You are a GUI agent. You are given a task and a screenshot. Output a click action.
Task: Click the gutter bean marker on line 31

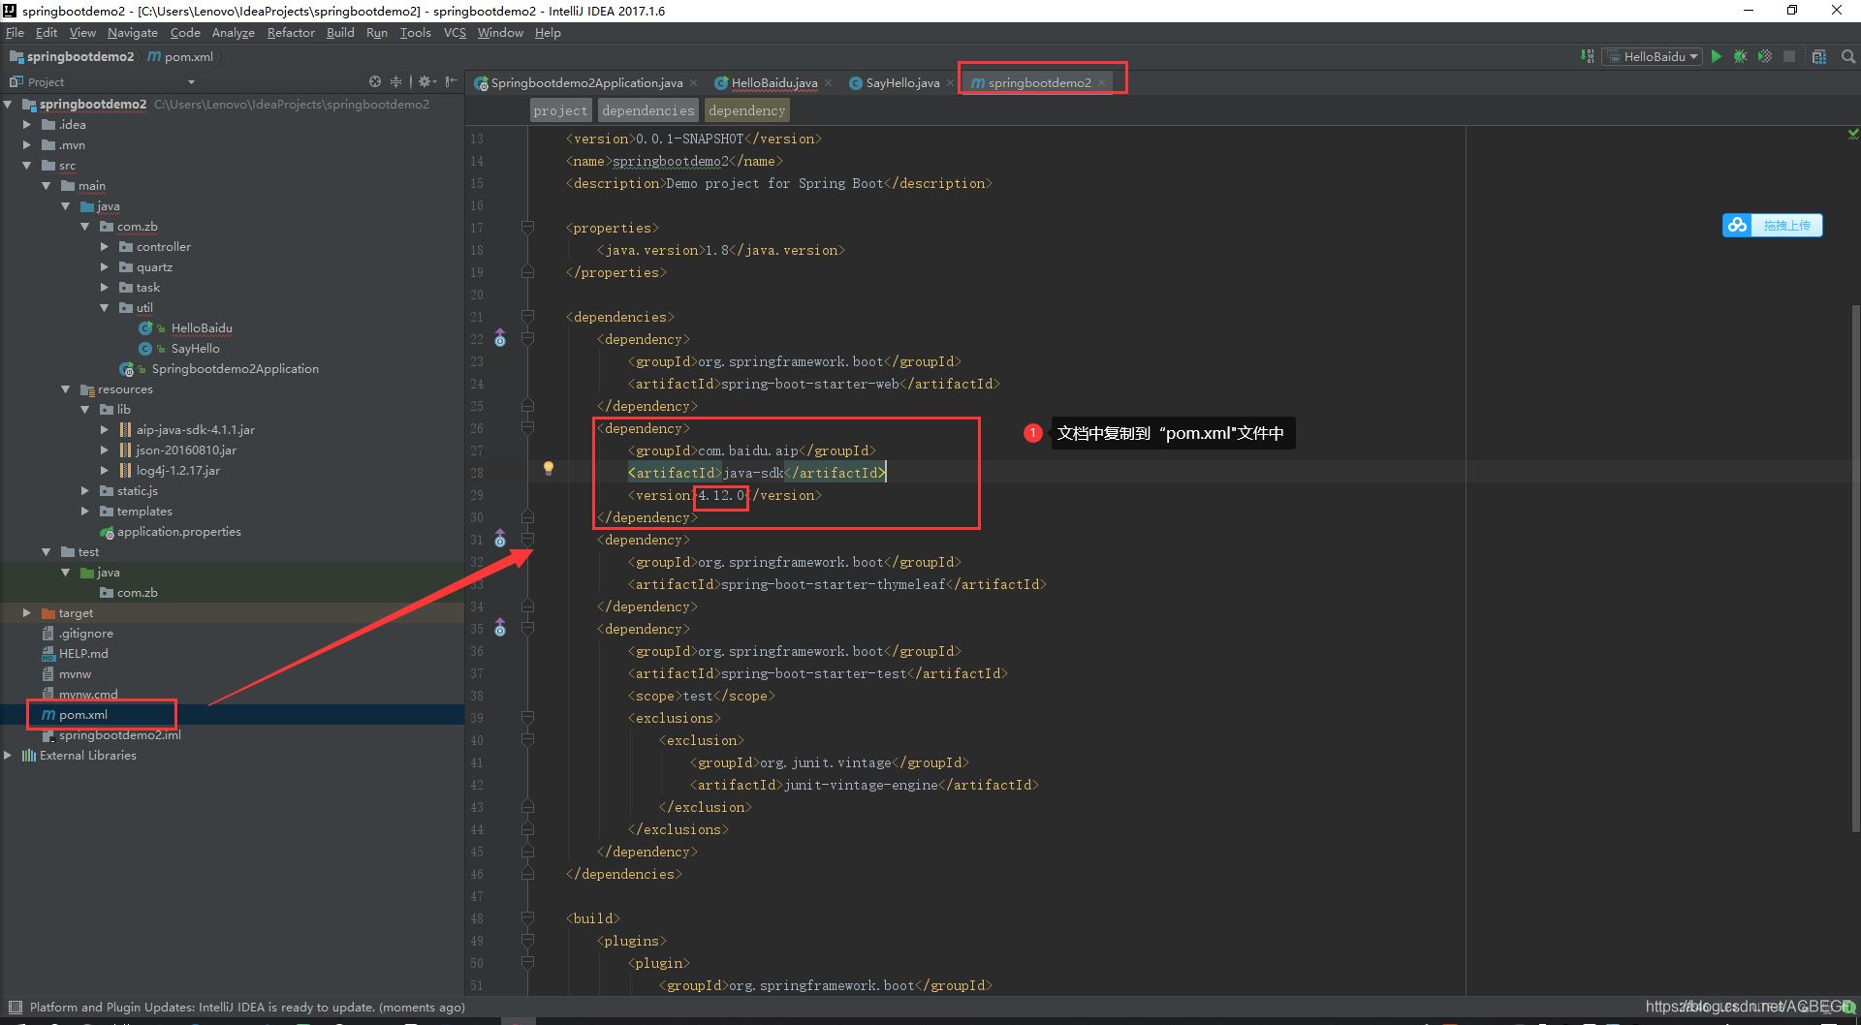[x=500, y=539]
